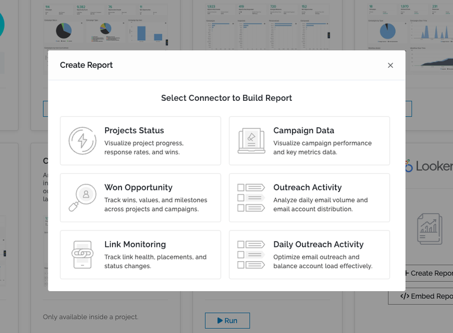This screenshot has width=453, height=333.
Task: Open the bar list dashboard thumbnail top center
Action: [268, 28]
